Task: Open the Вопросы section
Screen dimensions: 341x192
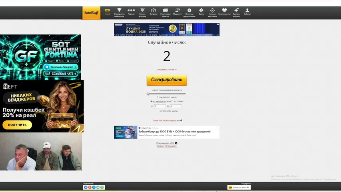Action: coord(154,12)
